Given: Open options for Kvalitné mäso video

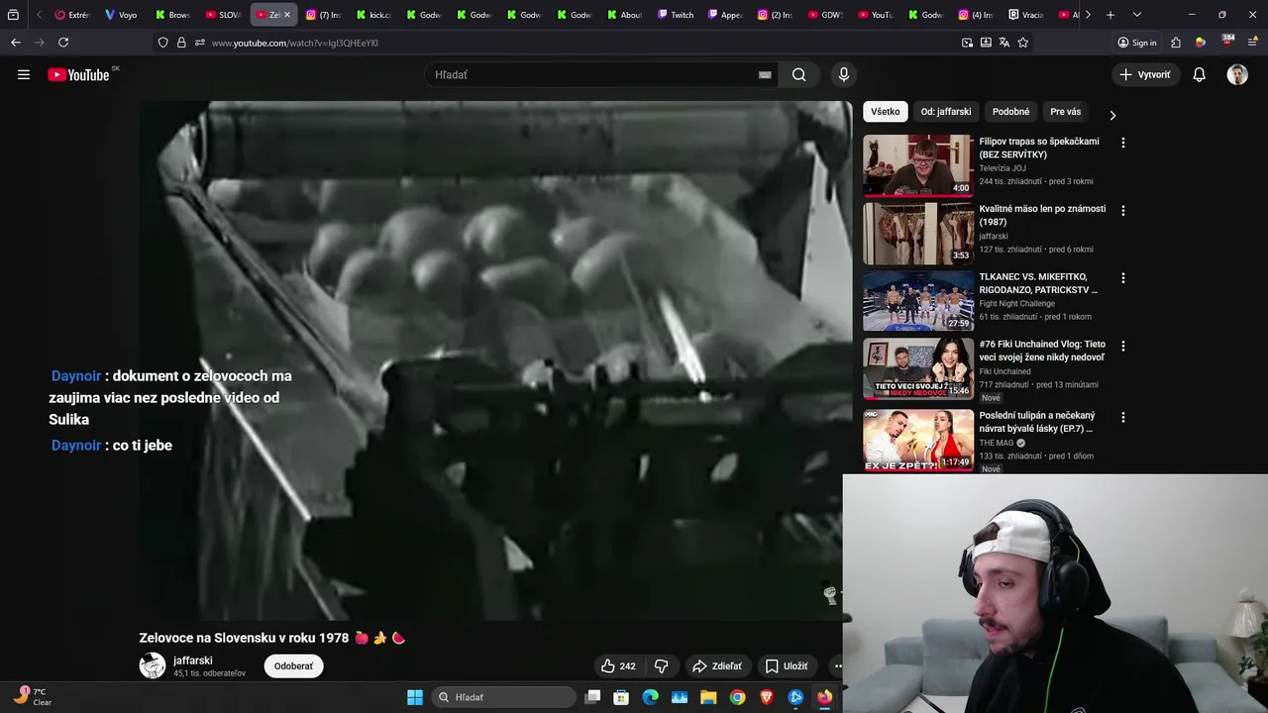Looking at the screenshot, I should pyautogui.click(x=1122, y=210).
